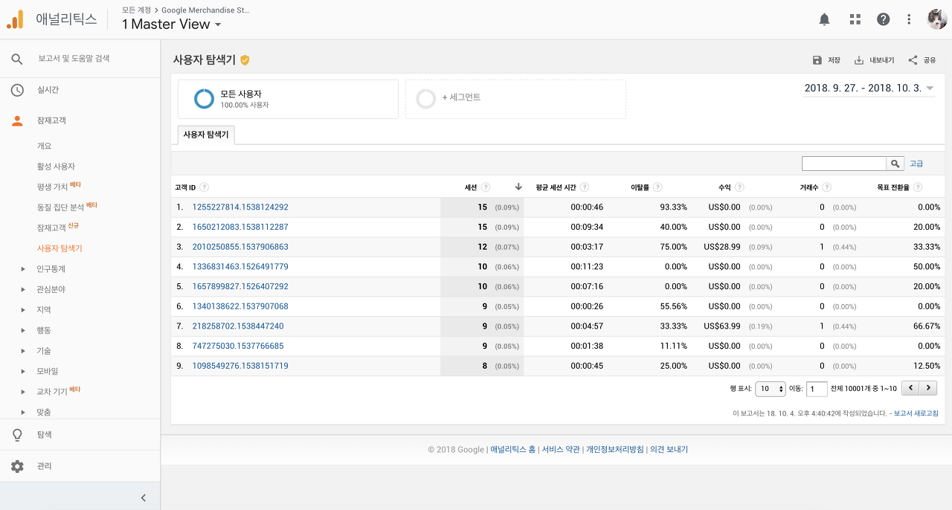The height and width of the screenshot is (510, 952).
Task: Click the notifications bell icon
Action: [x=824, y=19]
